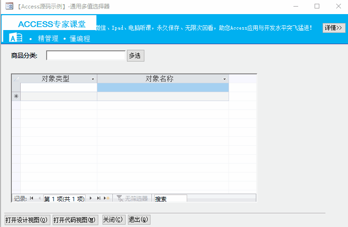This screenshot has height=227, width=348.
Task: Click 打开代码视图(M) button
Action: (75, 220)
